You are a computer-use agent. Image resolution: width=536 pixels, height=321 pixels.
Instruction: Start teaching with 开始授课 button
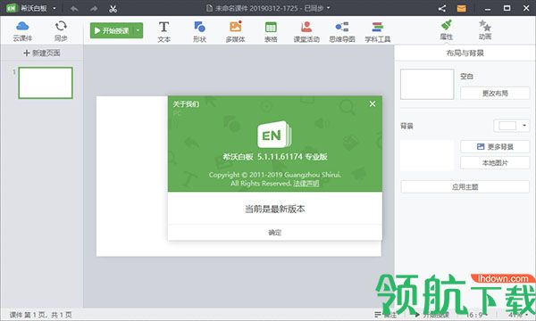tap(112, 30)
